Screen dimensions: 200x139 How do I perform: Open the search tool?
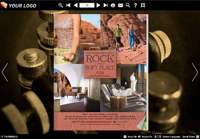click(x=128, y=5)
